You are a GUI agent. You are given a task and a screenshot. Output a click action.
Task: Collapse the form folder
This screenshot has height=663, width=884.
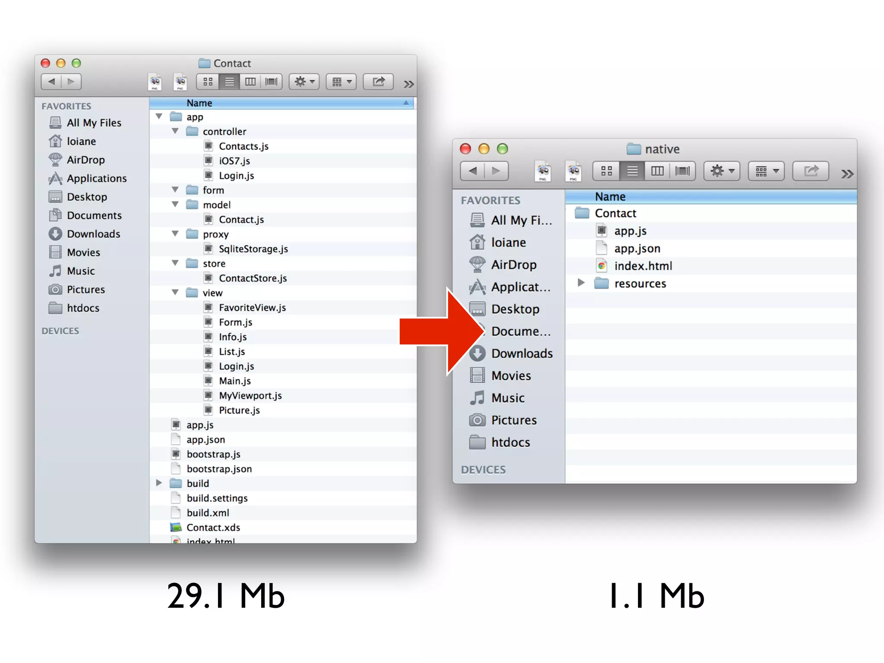pyautogui.click(x=175, y=190)
